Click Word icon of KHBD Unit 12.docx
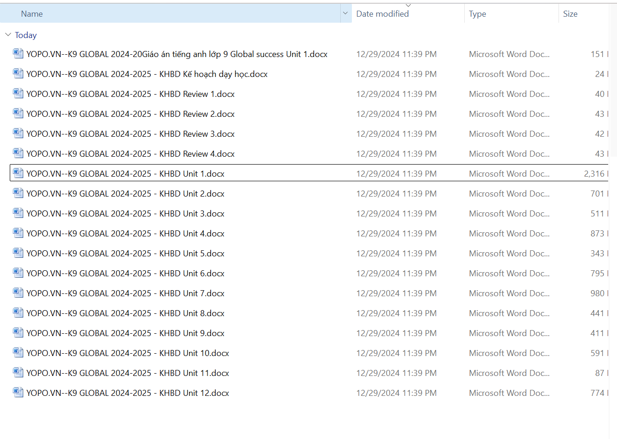The image size is (617, 439). coord(18,393)
